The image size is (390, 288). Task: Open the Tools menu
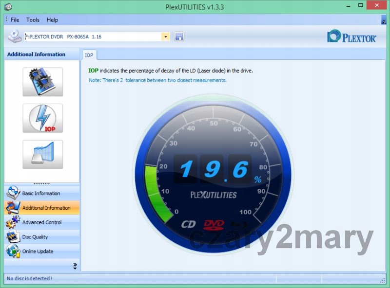pos(33,20)
